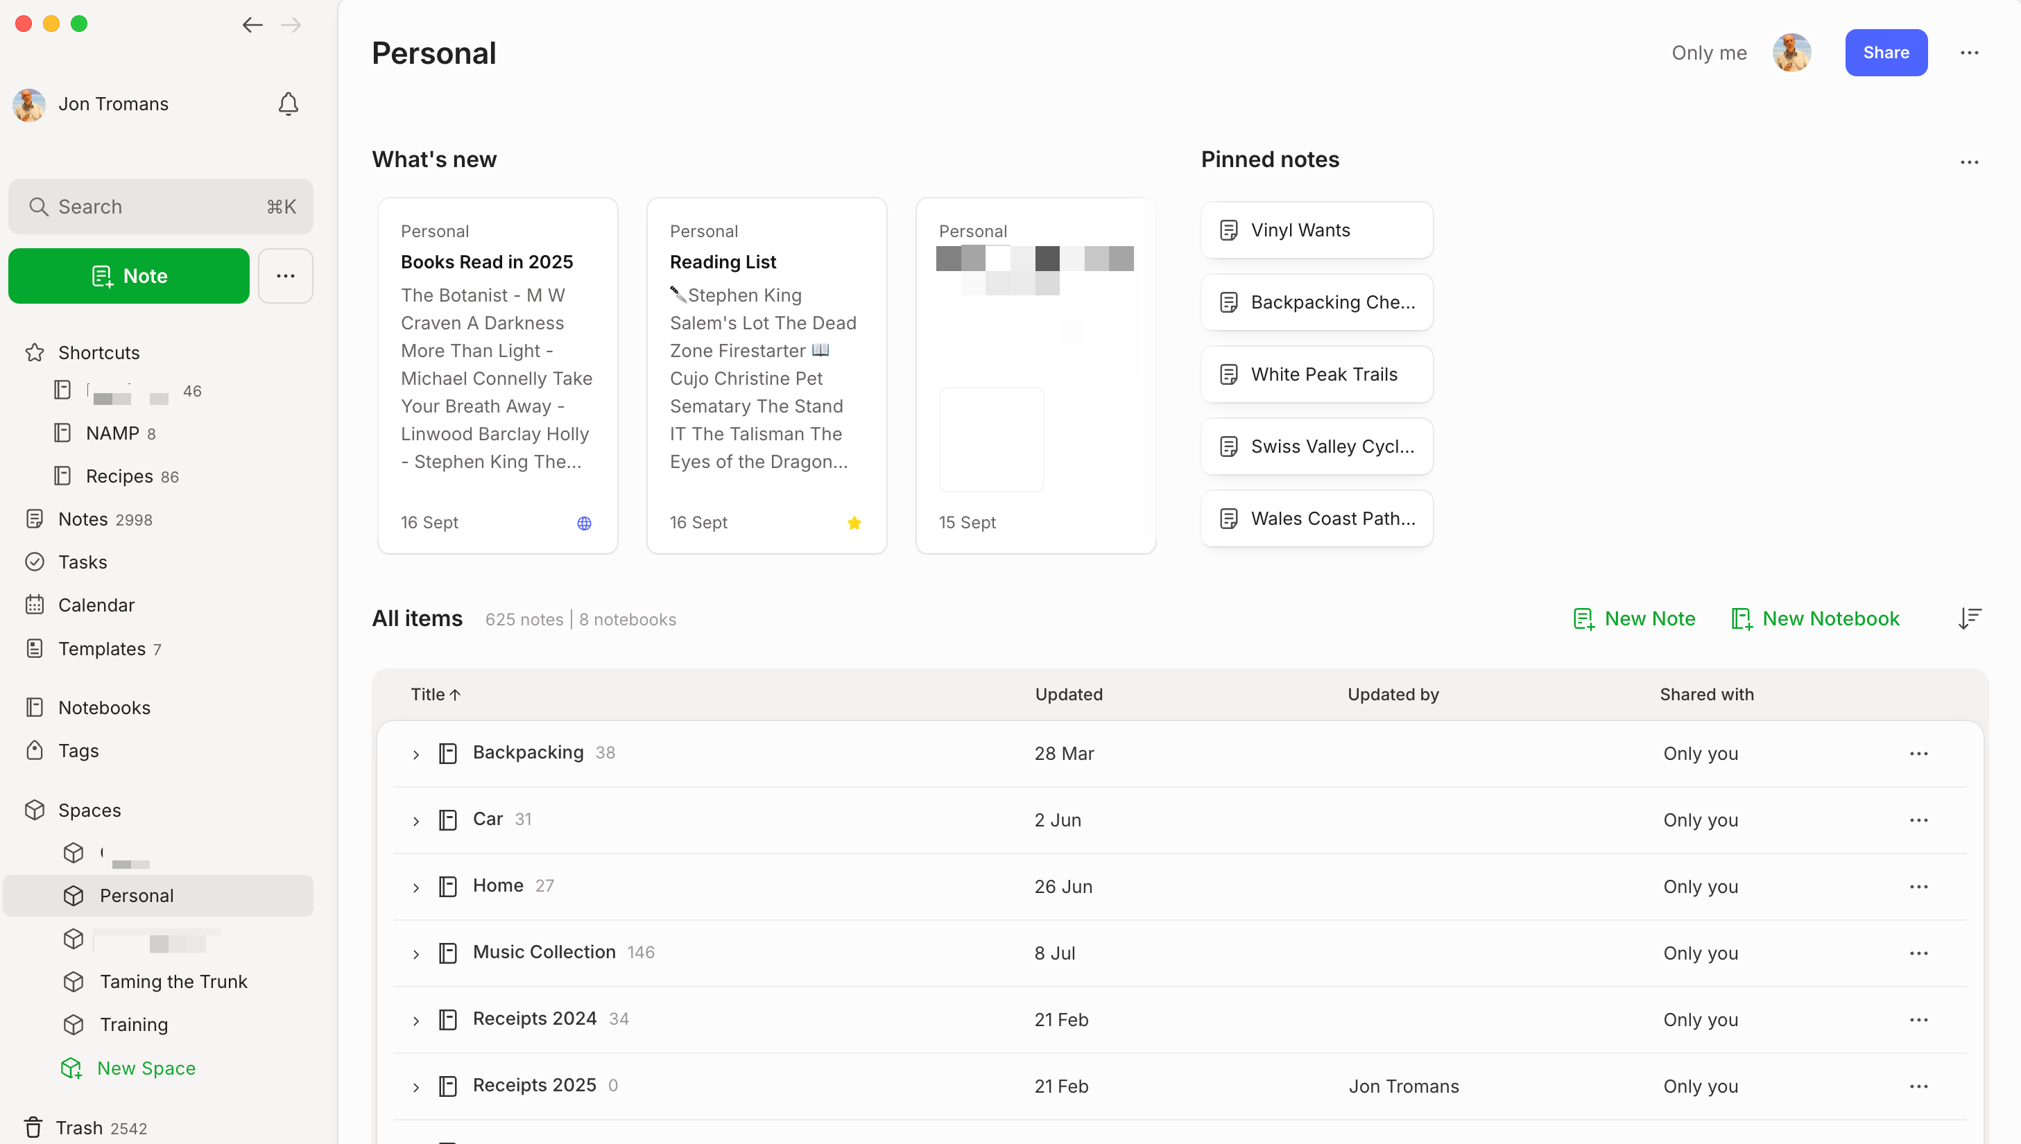
Task: Toggle the Title column sort order
Action: click(436, 694)
